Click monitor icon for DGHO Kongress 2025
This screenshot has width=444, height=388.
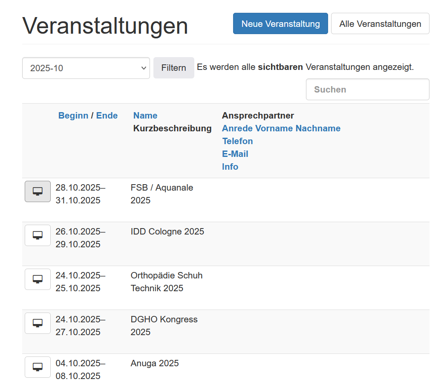tap(37, 323)
